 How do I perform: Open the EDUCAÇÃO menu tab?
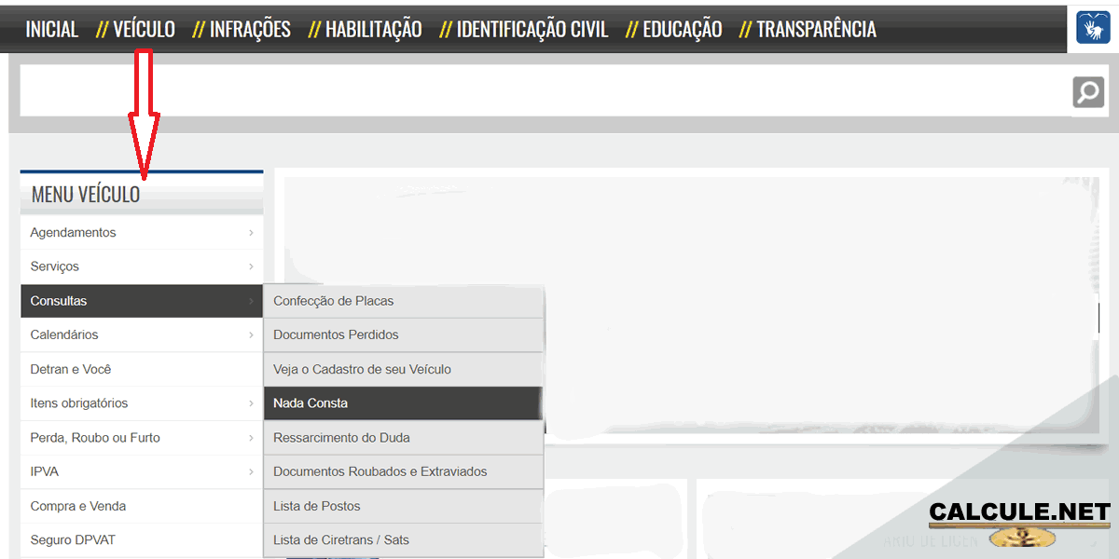click(683, 30)
